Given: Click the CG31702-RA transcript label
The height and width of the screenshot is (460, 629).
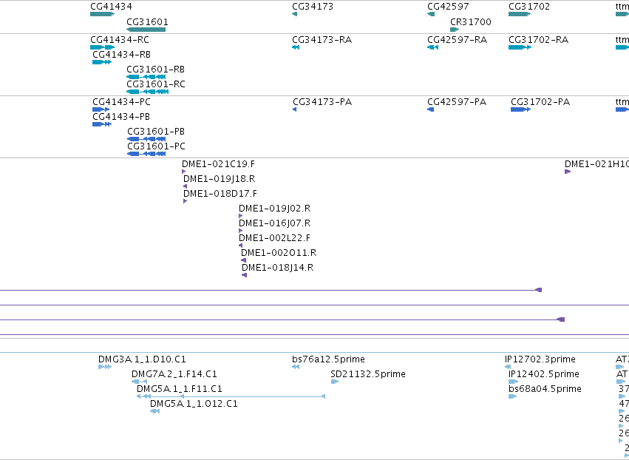Looking at the screenshot, I should tap(538, 40).
